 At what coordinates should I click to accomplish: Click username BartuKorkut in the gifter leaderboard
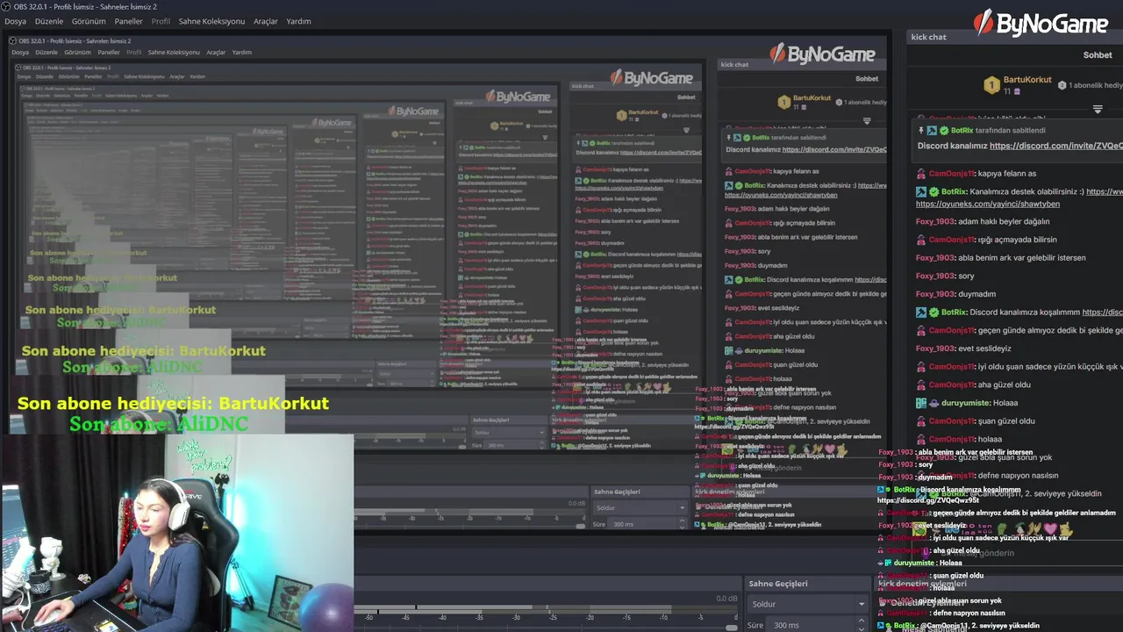click(1027, 80)
